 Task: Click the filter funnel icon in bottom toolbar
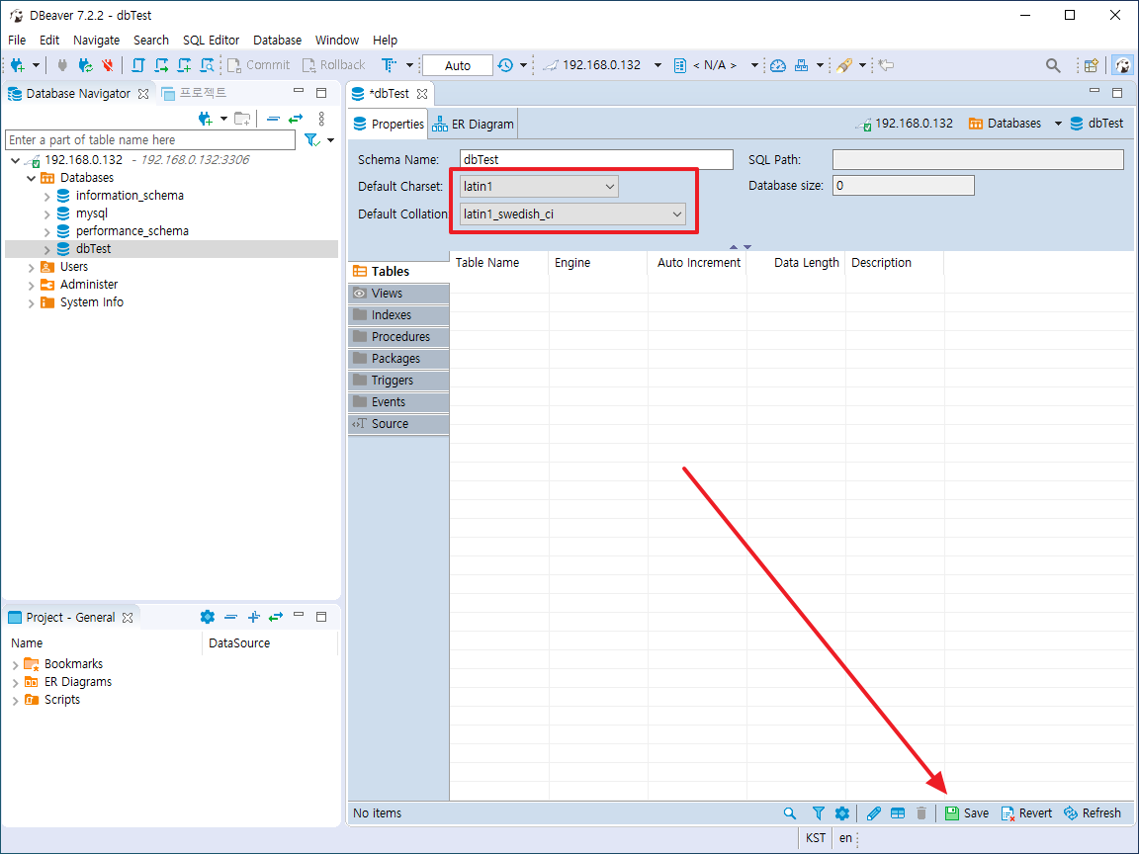819,813
